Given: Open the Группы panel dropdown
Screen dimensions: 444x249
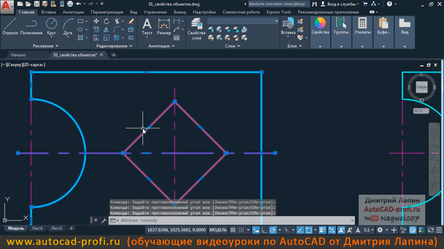Looking at the screenshot, I should [341, 46].
